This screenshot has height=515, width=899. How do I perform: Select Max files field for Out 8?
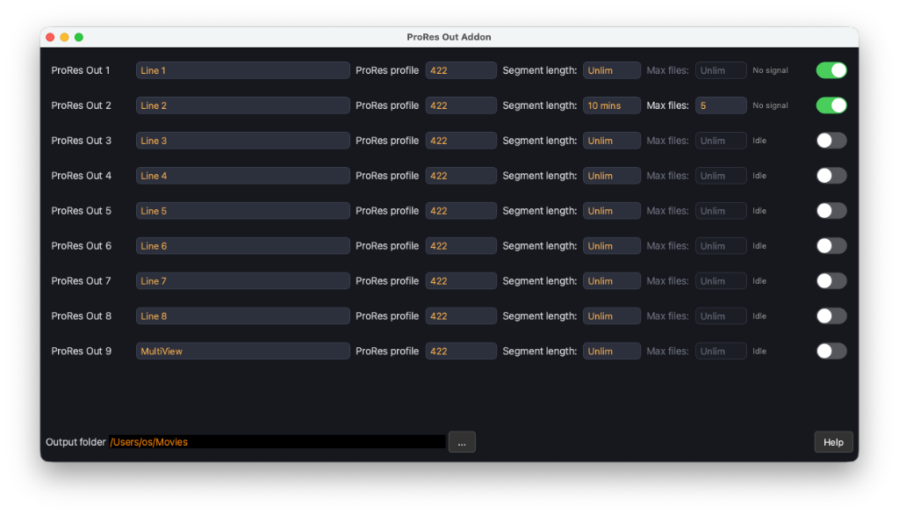point(721,316)
